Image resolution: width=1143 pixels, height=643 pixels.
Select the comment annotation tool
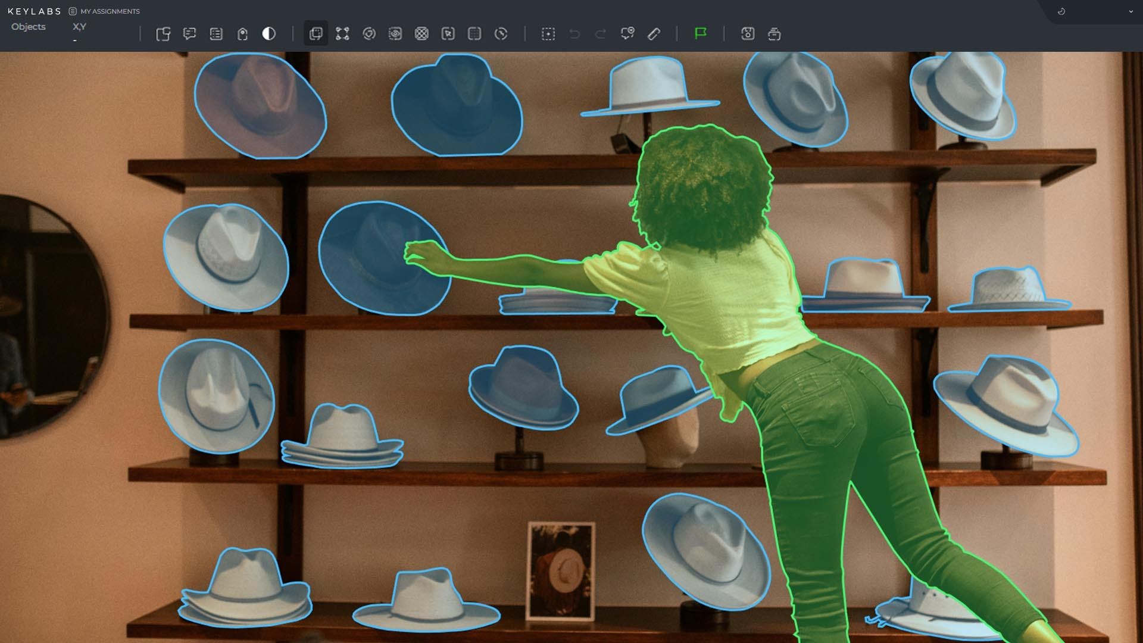[190, 34]
